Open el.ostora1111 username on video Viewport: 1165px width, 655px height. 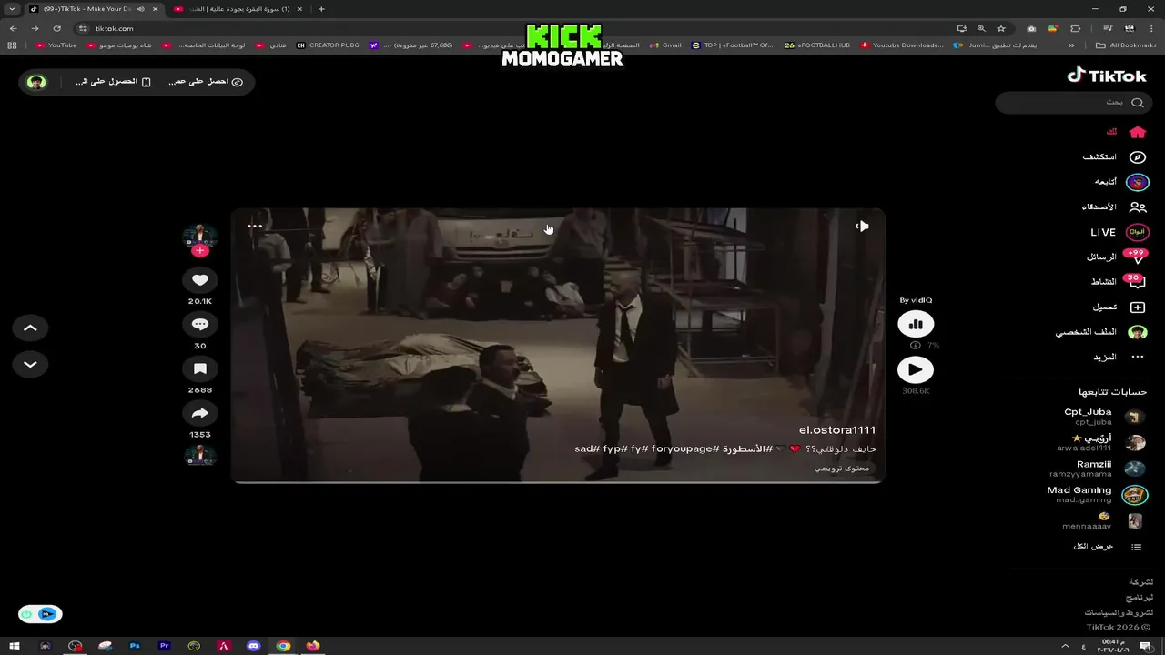pos(837,430)
